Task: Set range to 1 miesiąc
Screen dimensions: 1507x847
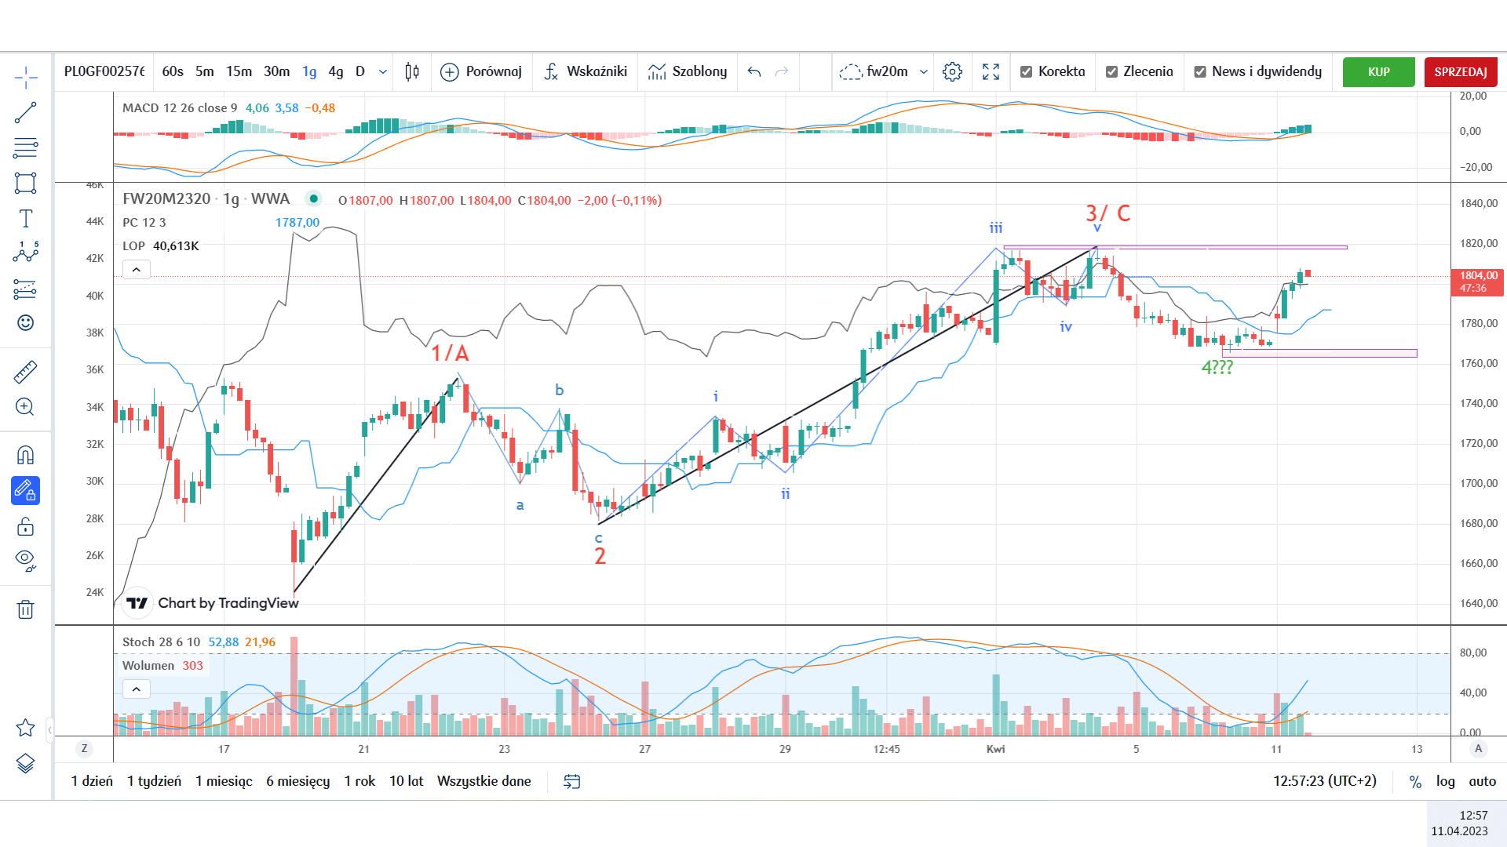Action: (x=224, y=781)
